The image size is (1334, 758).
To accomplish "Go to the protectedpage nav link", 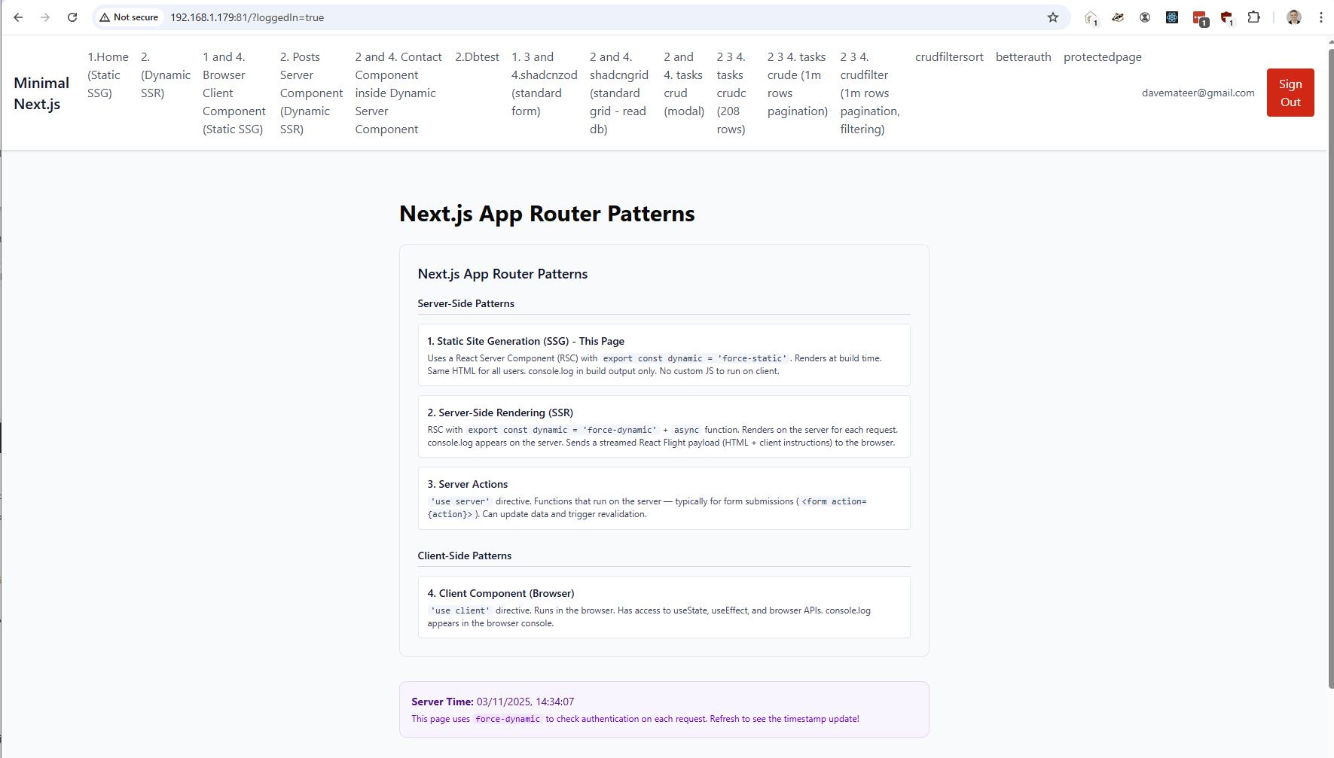I will click(x=1102, y=57).
